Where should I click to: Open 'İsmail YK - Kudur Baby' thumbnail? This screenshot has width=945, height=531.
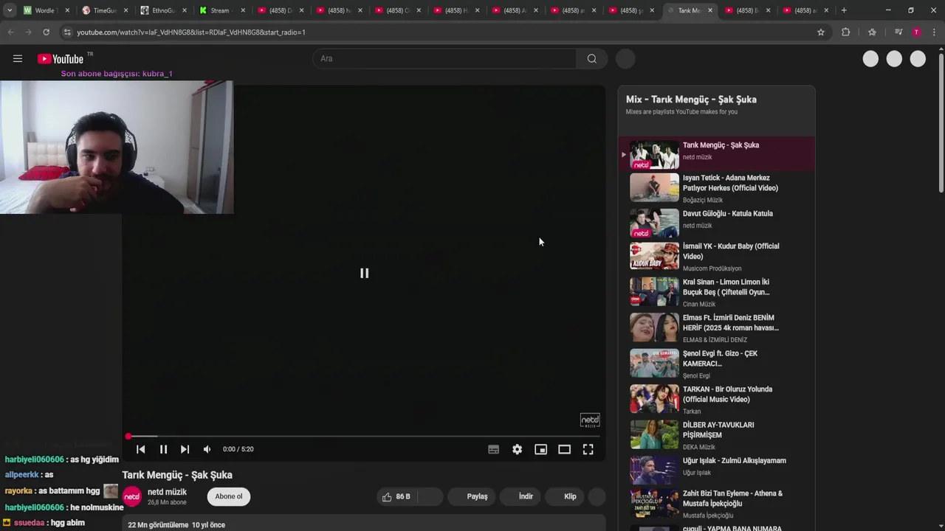coord(654,255)
